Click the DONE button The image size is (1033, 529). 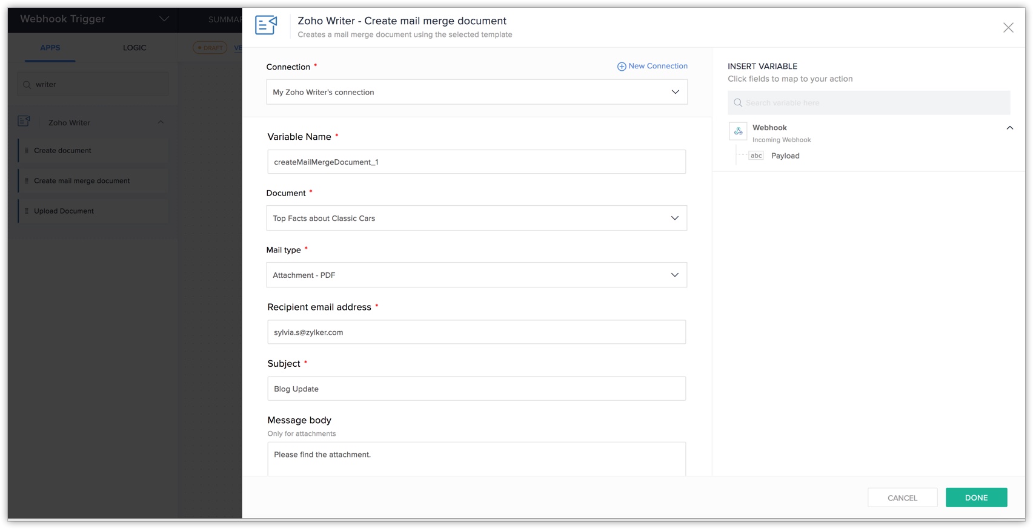coord(976,498)
